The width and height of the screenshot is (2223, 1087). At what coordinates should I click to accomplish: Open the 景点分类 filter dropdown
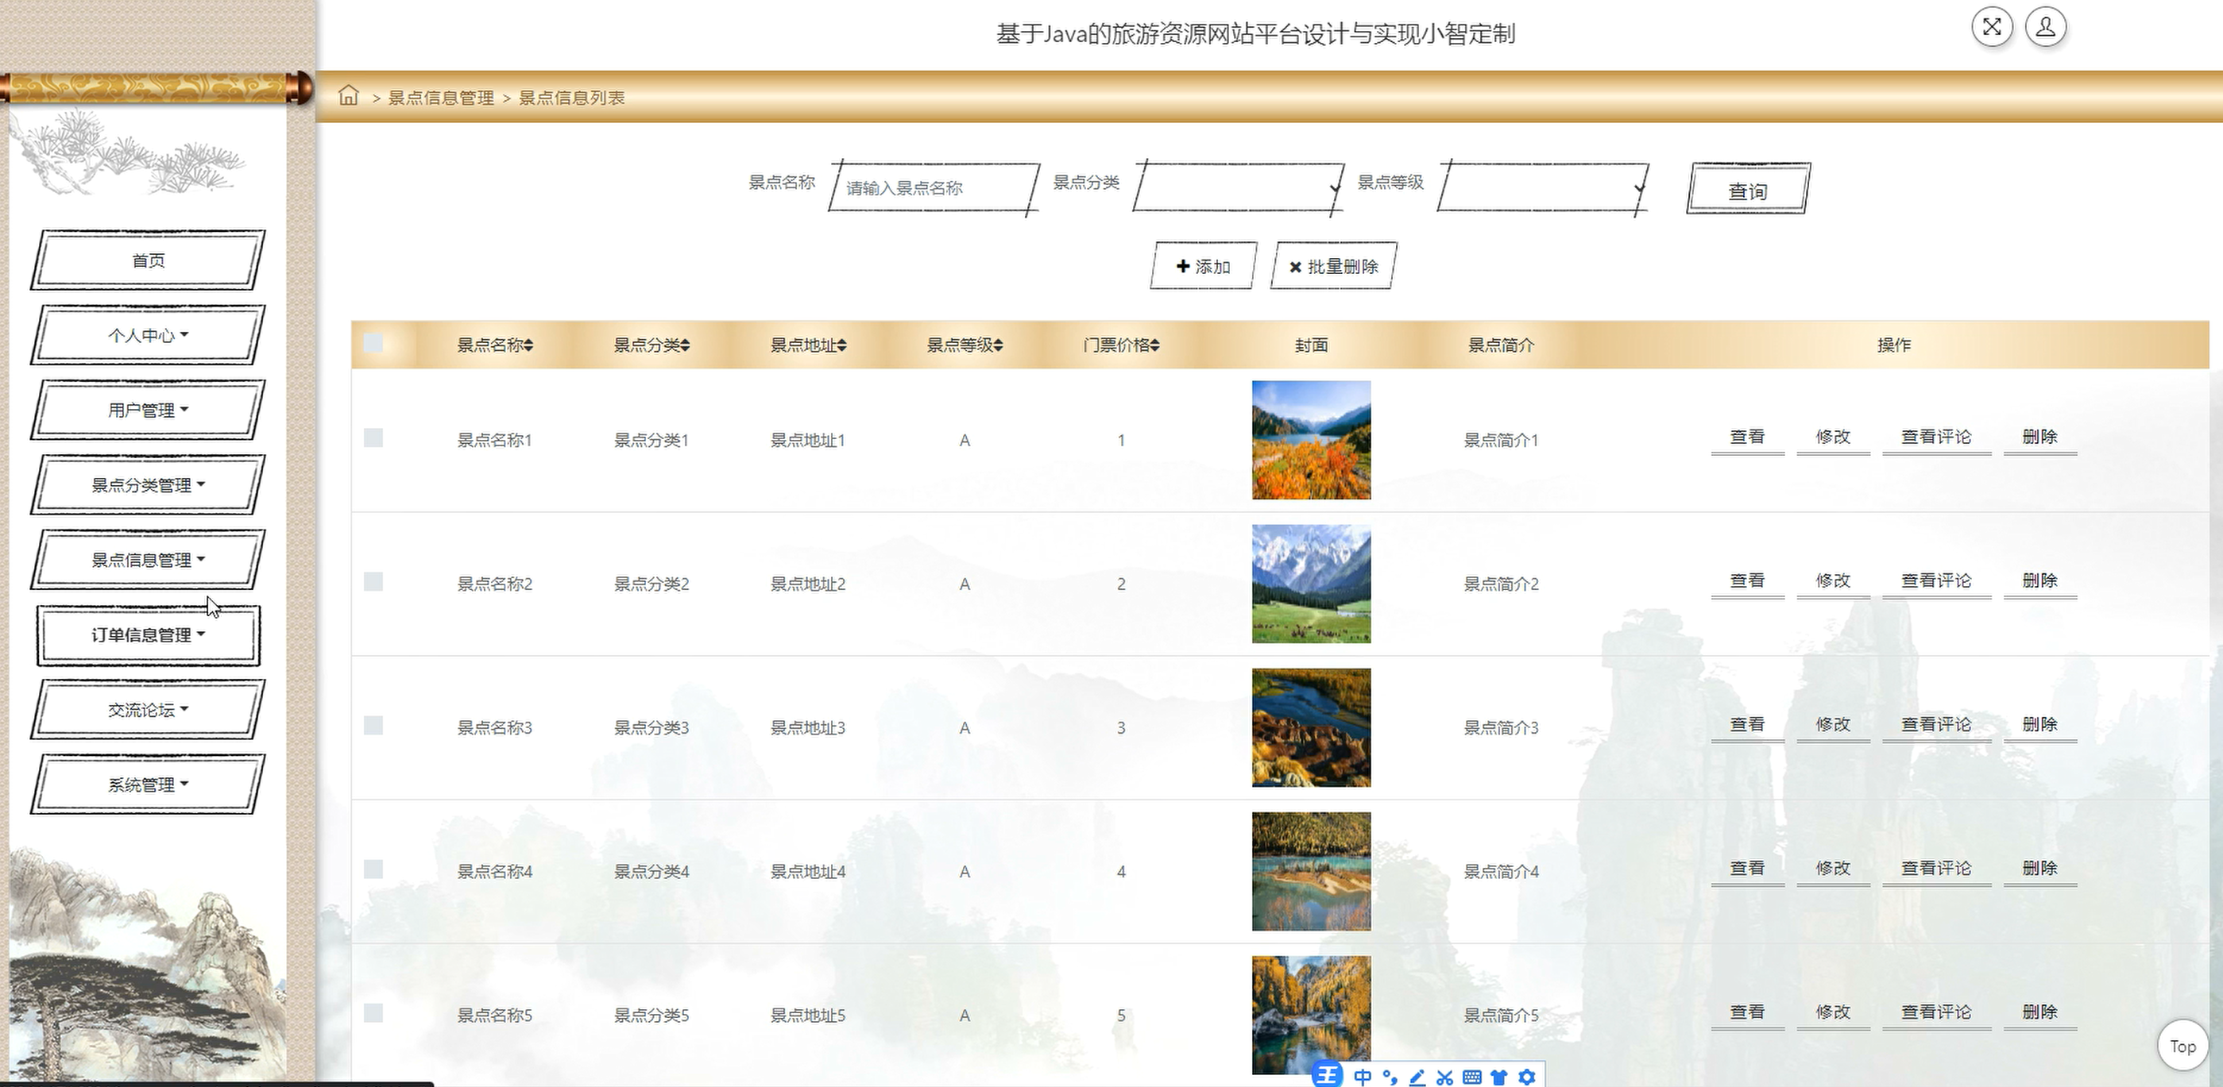[x=1238, y=187]
